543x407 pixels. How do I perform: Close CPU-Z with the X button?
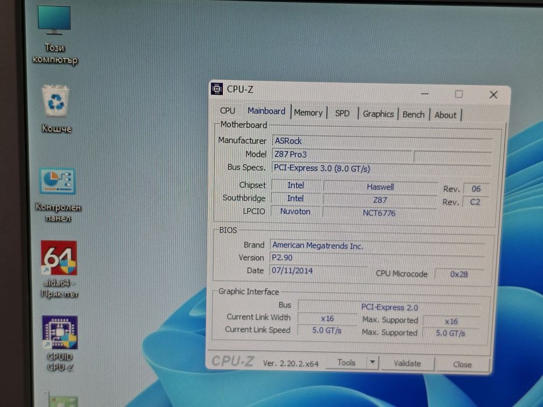494,95
